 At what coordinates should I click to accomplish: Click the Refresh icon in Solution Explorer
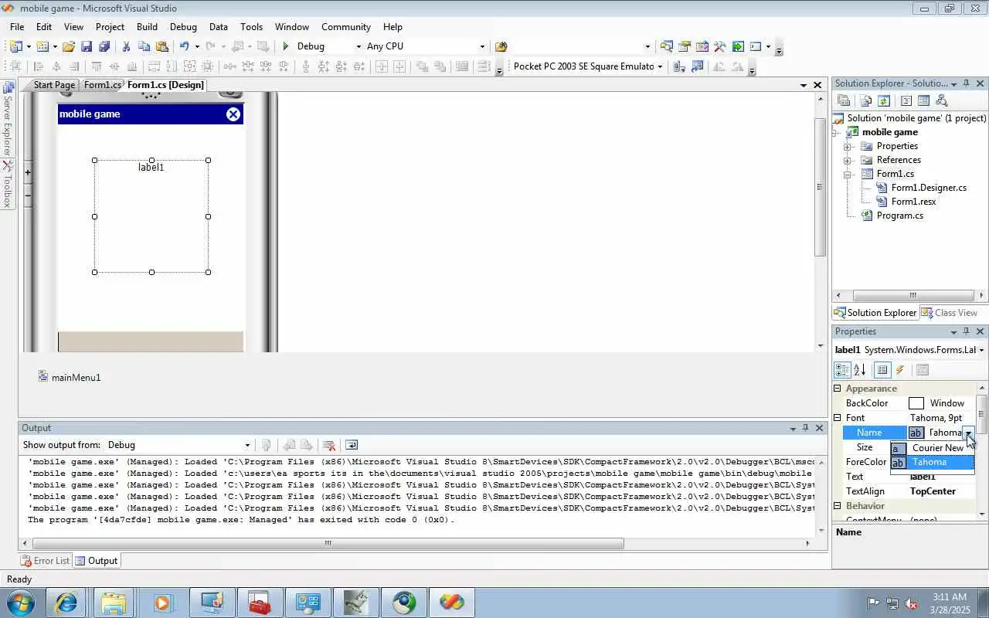point(884,100)
